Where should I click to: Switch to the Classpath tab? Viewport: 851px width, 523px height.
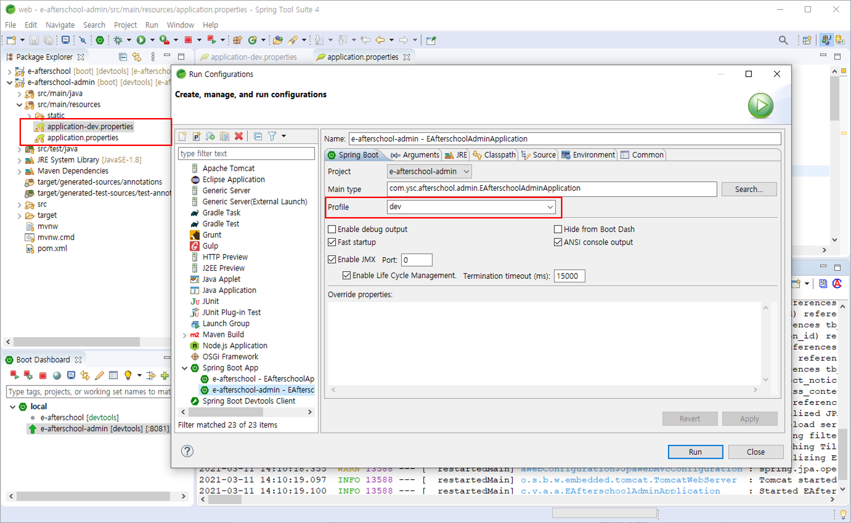[x=494, y=155]
